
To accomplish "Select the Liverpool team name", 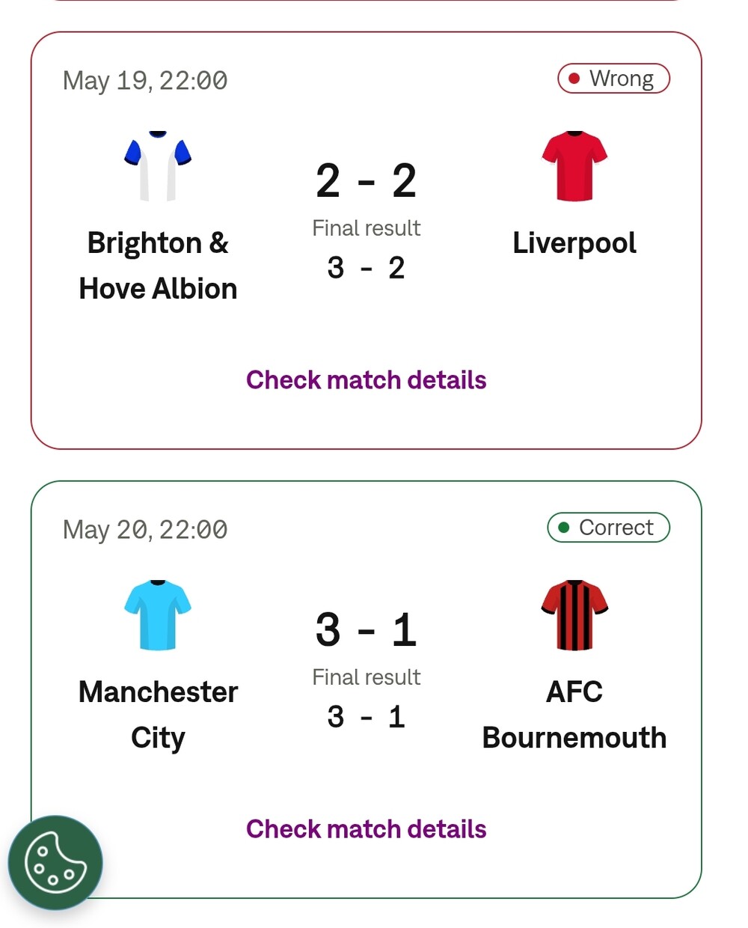I will [x=574, y=243].
